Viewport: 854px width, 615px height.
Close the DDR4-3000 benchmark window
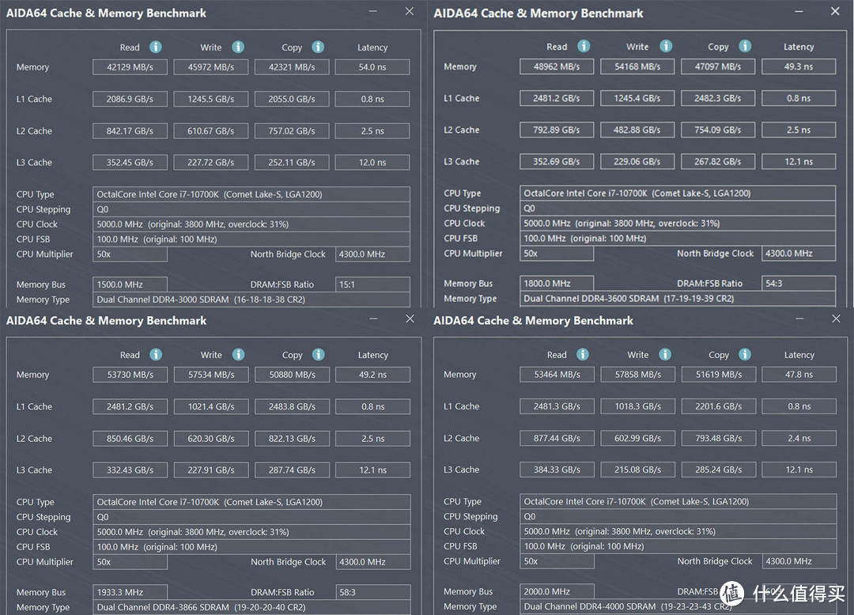click(x=410, y=11)
